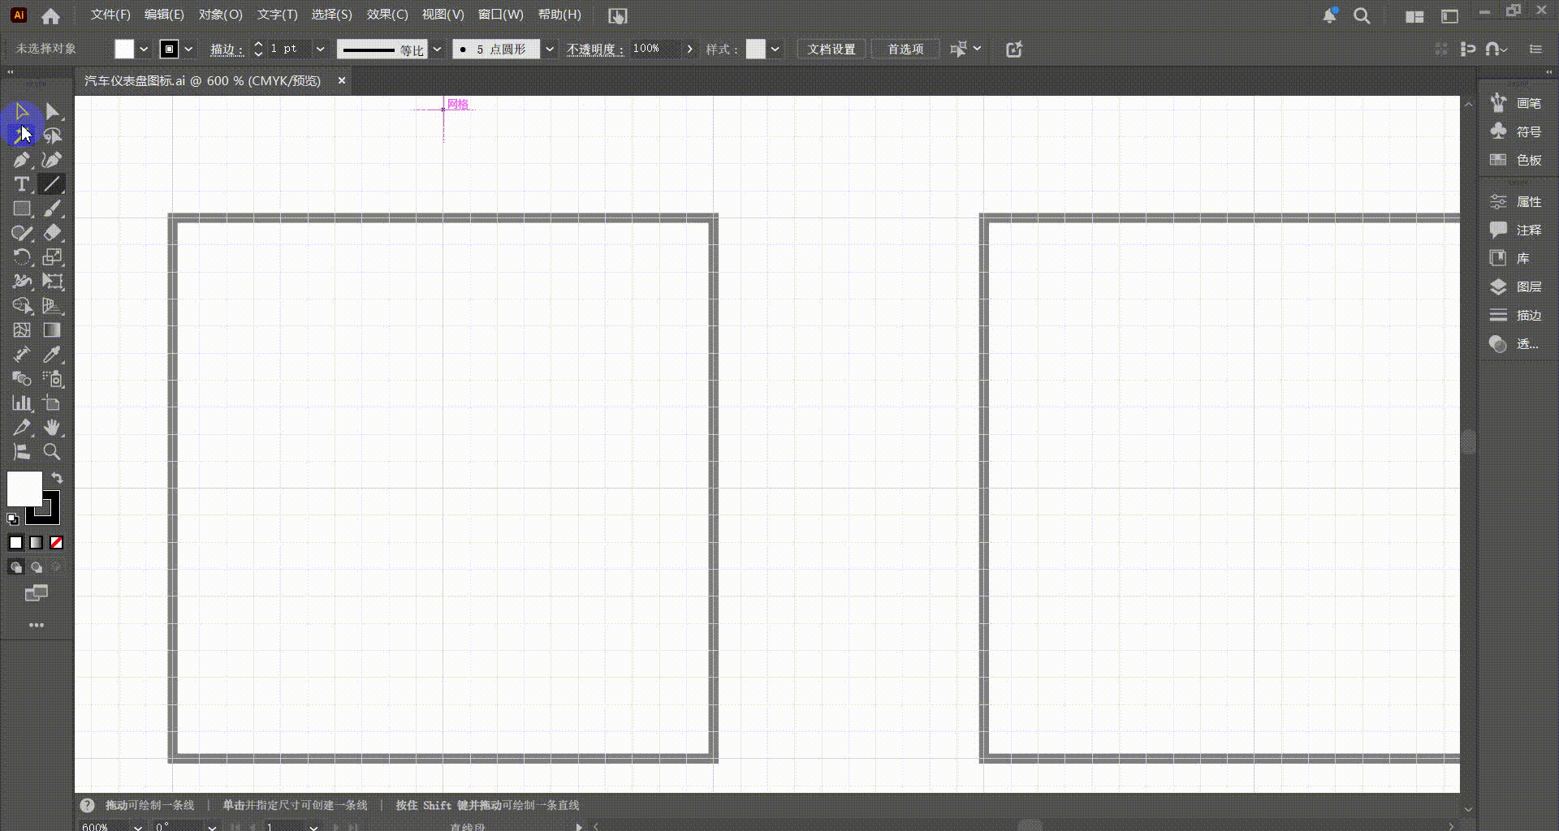
Task: Open the 对象(O) menu
Action: (x=221, y=15)
